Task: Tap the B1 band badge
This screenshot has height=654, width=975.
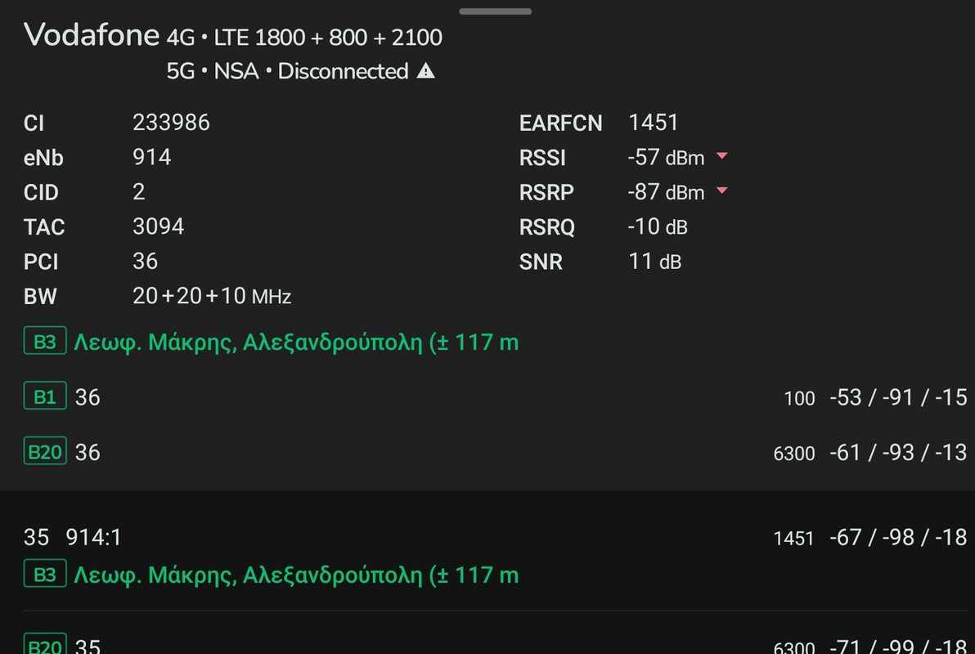Action: pyautogui.click(x=45, y=396)
